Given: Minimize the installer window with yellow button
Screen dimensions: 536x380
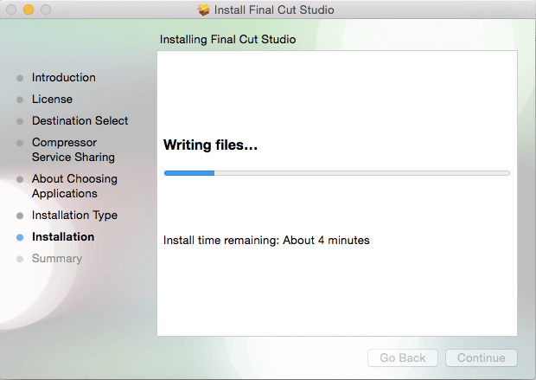Looking at the screenshot, I should coord(29,10).
